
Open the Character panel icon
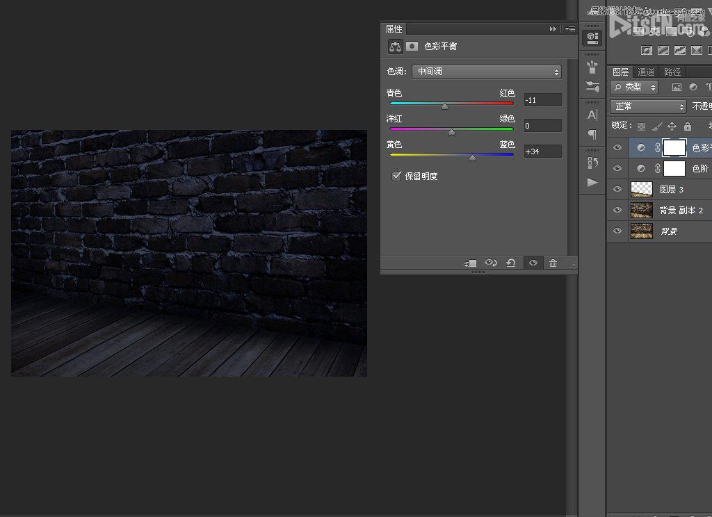coord(592,115)
